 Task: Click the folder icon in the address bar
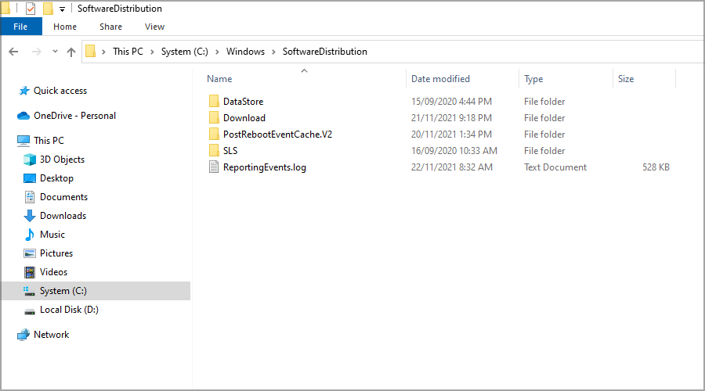[90, 51]
